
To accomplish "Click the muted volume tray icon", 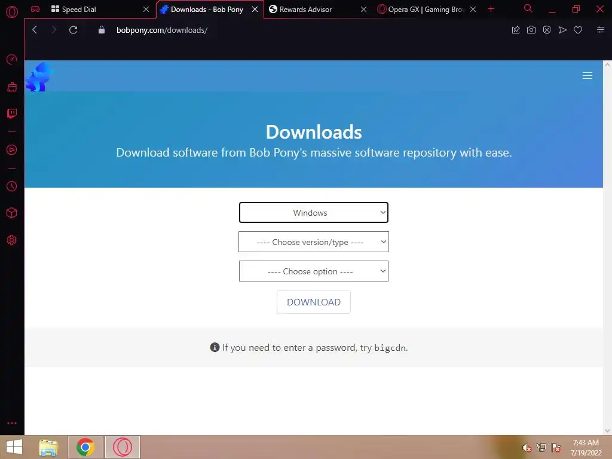I will point(527,448).
